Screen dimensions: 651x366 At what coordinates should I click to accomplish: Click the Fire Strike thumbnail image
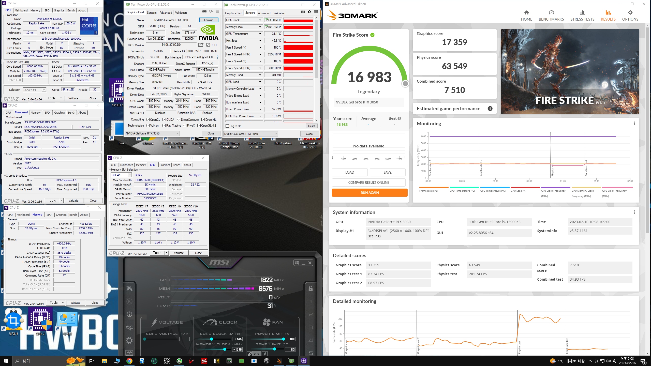(570, 71)
